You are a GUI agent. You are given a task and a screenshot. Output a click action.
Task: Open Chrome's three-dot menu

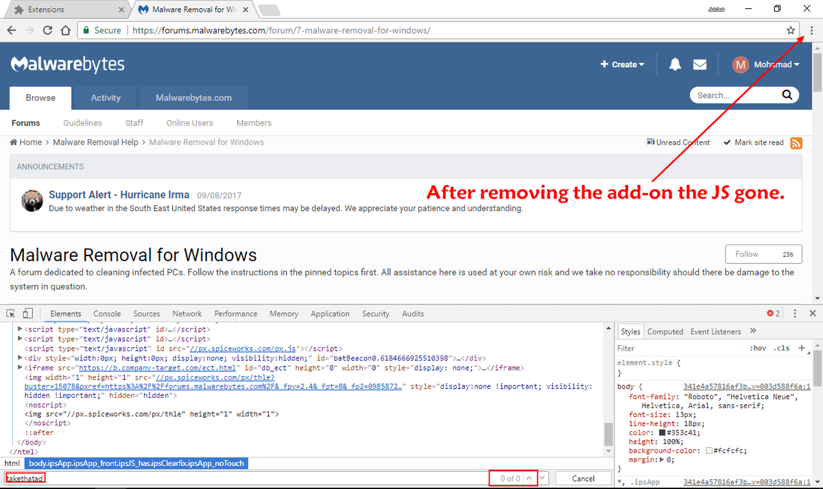point(811,30)
